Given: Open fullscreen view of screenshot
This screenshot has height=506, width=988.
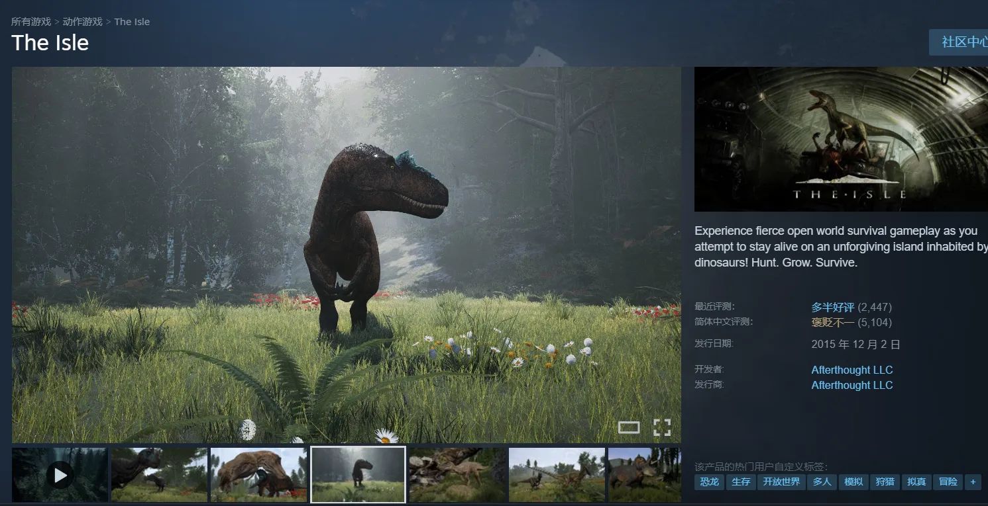Looking at the screenshot, I should coord(662,427).
